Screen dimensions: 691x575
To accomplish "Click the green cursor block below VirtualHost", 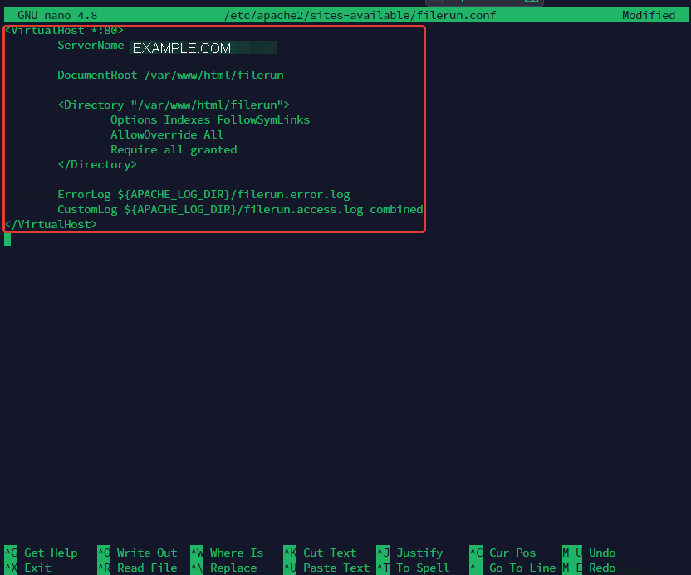I will [x=7, y=239].
